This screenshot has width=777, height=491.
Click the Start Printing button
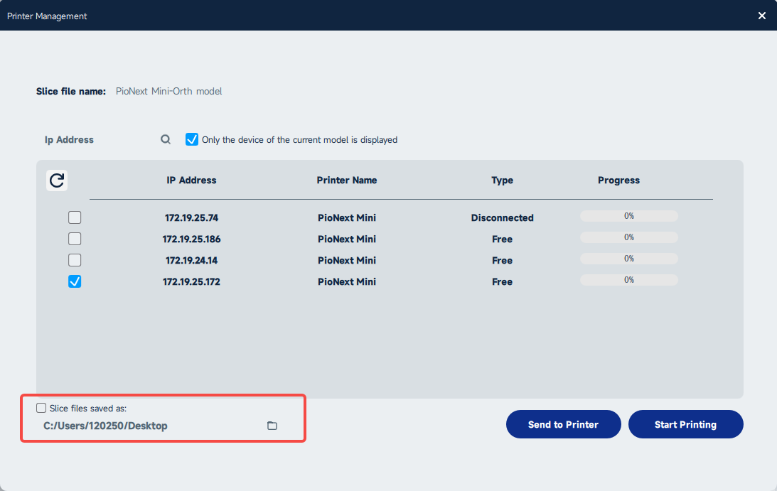pyautogui.click(x=686, y=424)
